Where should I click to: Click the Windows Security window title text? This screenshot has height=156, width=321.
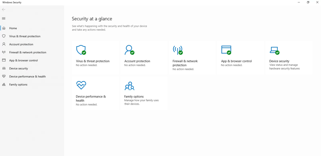pos(12,3)
